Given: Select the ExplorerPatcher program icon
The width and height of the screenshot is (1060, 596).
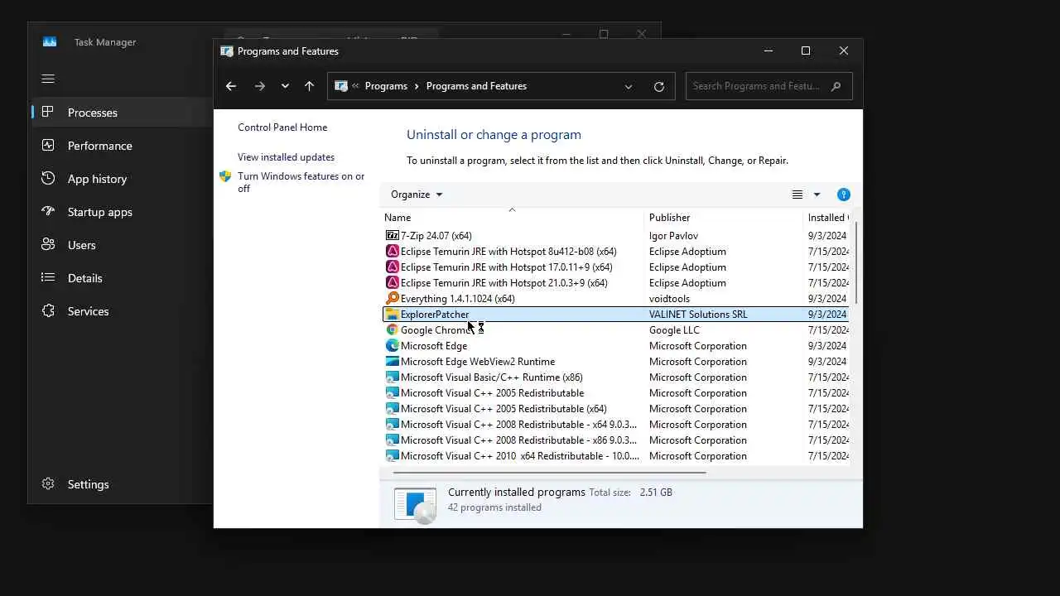Looking at the screenshot, I should point(393,315).
